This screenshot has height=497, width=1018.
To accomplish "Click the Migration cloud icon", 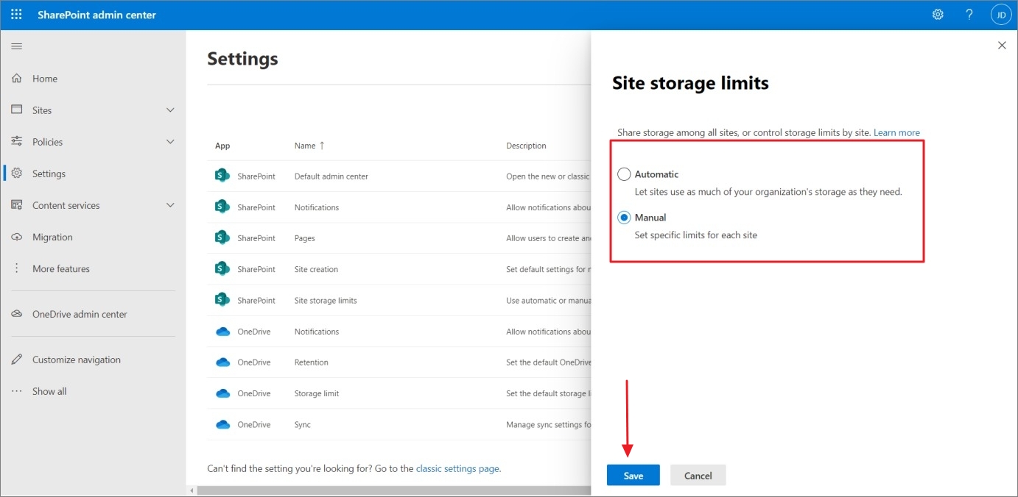I will click(17, 237).
